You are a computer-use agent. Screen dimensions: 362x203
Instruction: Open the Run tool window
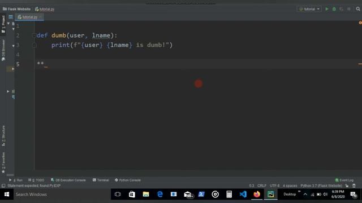(16, 180)
